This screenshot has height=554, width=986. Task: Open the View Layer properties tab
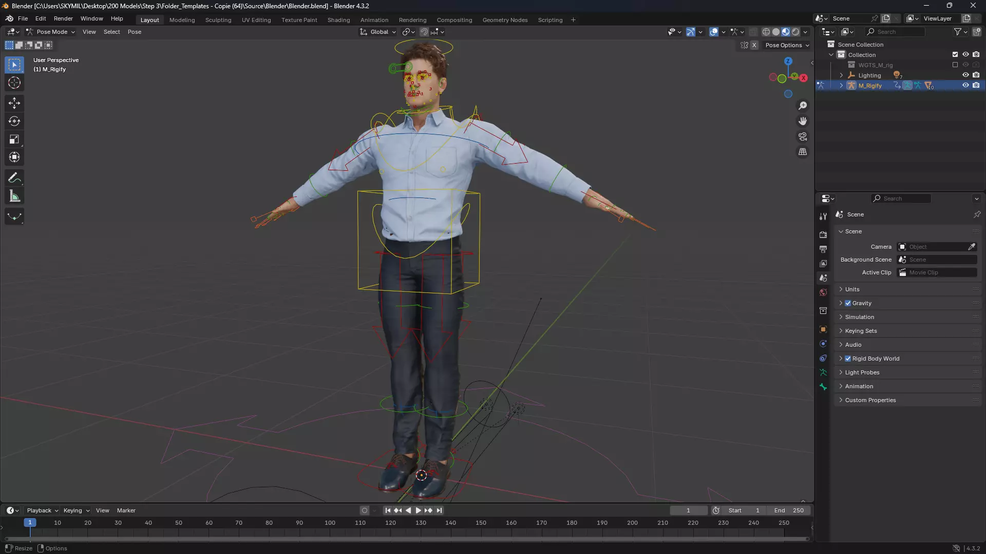823,263
